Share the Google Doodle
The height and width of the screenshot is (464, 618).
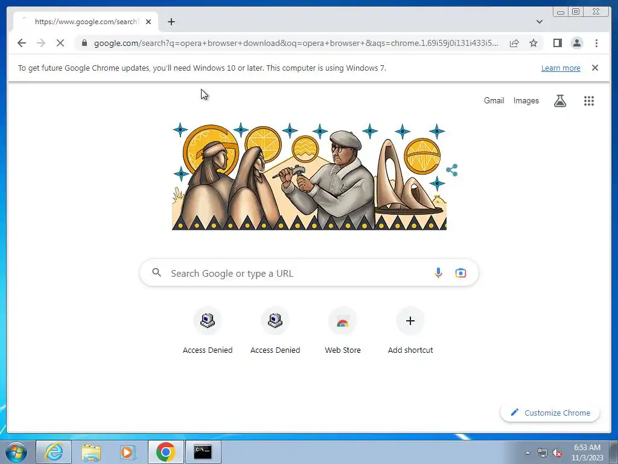coord(451,170)
